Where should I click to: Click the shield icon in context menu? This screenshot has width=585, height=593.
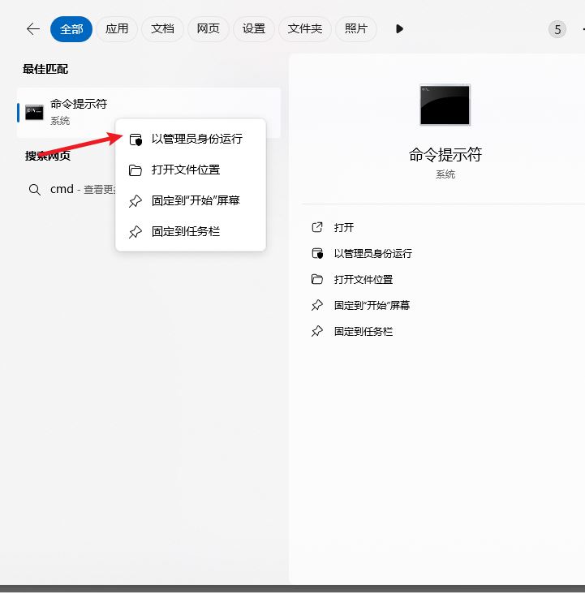click(135, 140)
